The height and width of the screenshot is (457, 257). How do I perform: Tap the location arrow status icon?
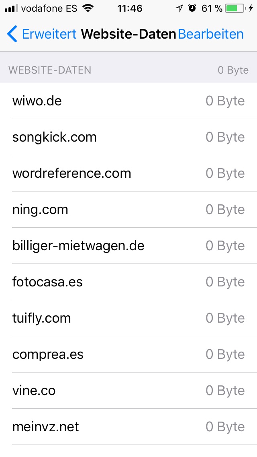179,8
